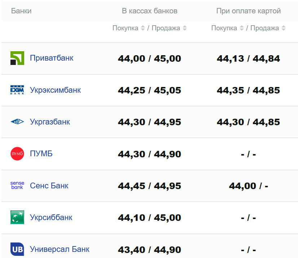Screen dimensions: 298x258
Task: Click the green Ukrsibbank logo icon
Action: (17, 217)
